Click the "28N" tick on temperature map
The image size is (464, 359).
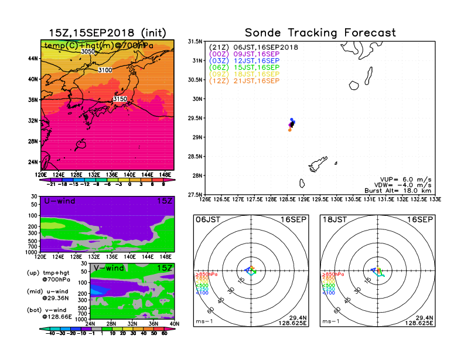pyautogui.click(x=33, y=141)
